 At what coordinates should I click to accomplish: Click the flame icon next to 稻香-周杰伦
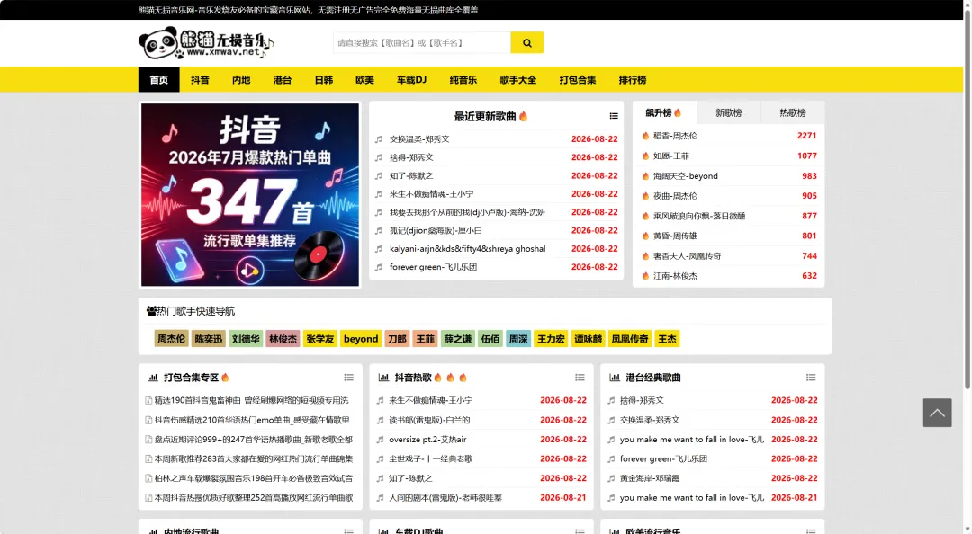coord(645,136)
